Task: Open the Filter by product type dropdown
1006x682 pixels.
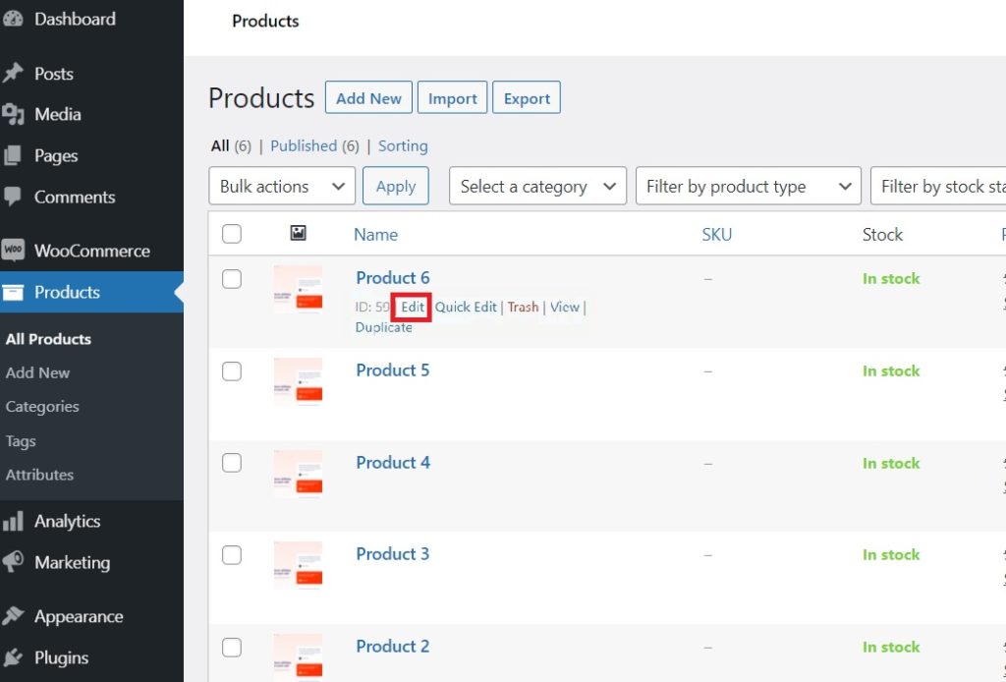Action: [748, 186]
